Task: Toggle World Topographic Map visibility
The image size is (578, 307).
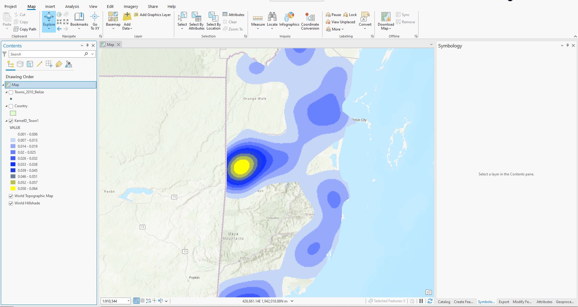Action: (x=11, y=196)
